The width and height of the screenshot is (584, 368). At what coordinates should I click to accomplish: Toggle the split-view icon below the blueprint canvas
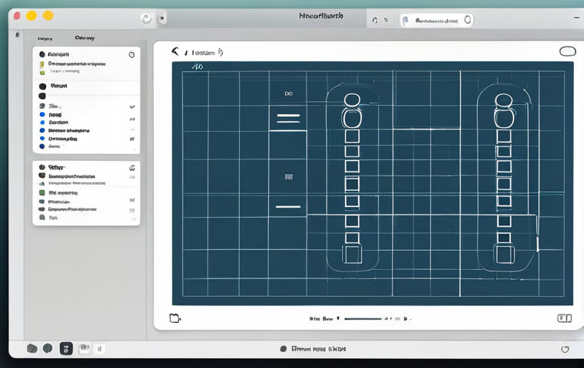click(564, 318)
